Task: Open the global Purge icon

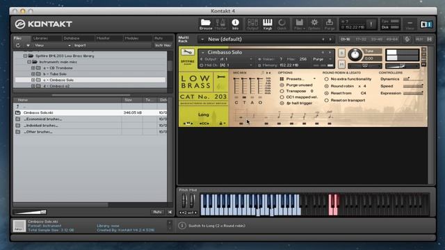Action: (x=330, y=24)
